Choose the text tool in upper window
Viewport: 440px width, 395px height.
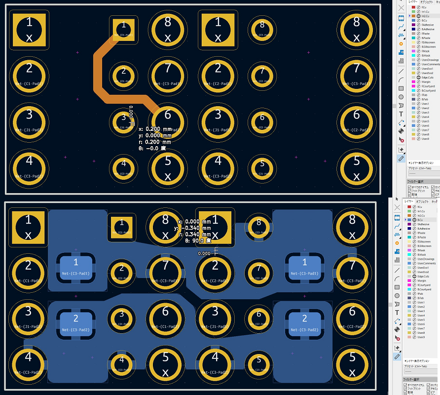click(401, 114)
